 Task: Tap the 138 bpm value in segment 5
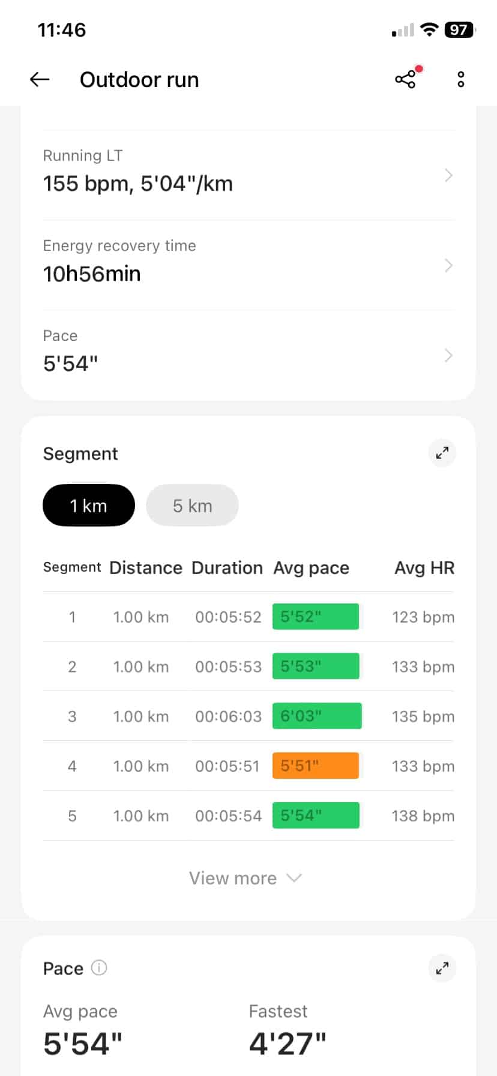423,816
